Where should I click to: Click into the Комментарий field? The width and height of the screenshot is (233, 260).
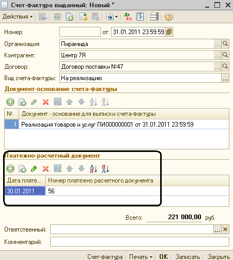[139, 242]
